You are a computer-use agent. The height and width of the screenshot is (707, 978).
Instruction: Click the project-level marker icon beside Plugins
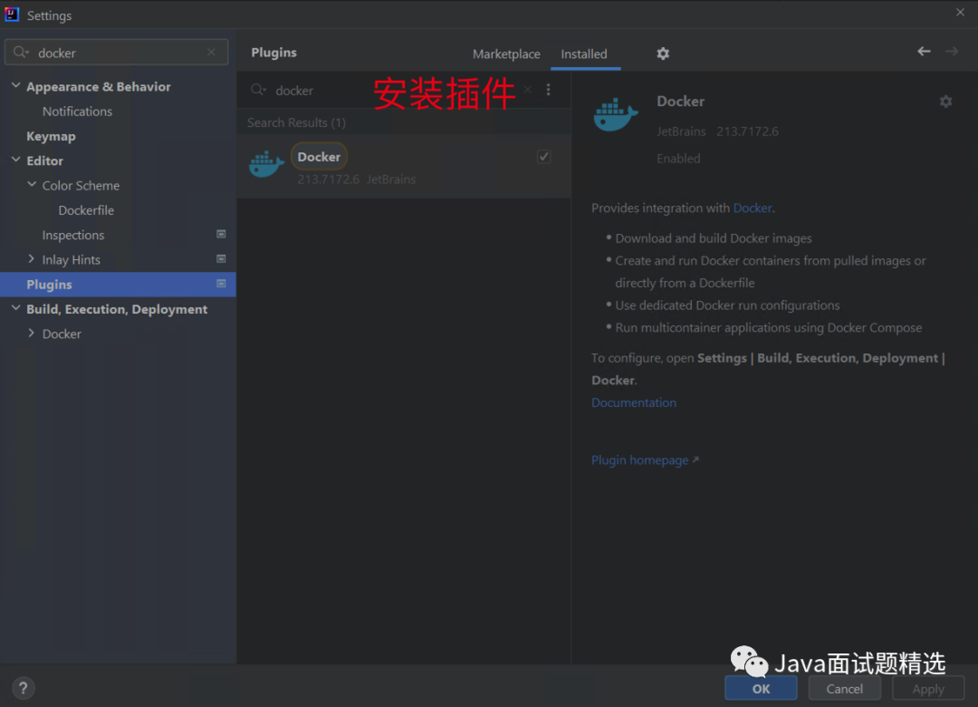point(221,284)
